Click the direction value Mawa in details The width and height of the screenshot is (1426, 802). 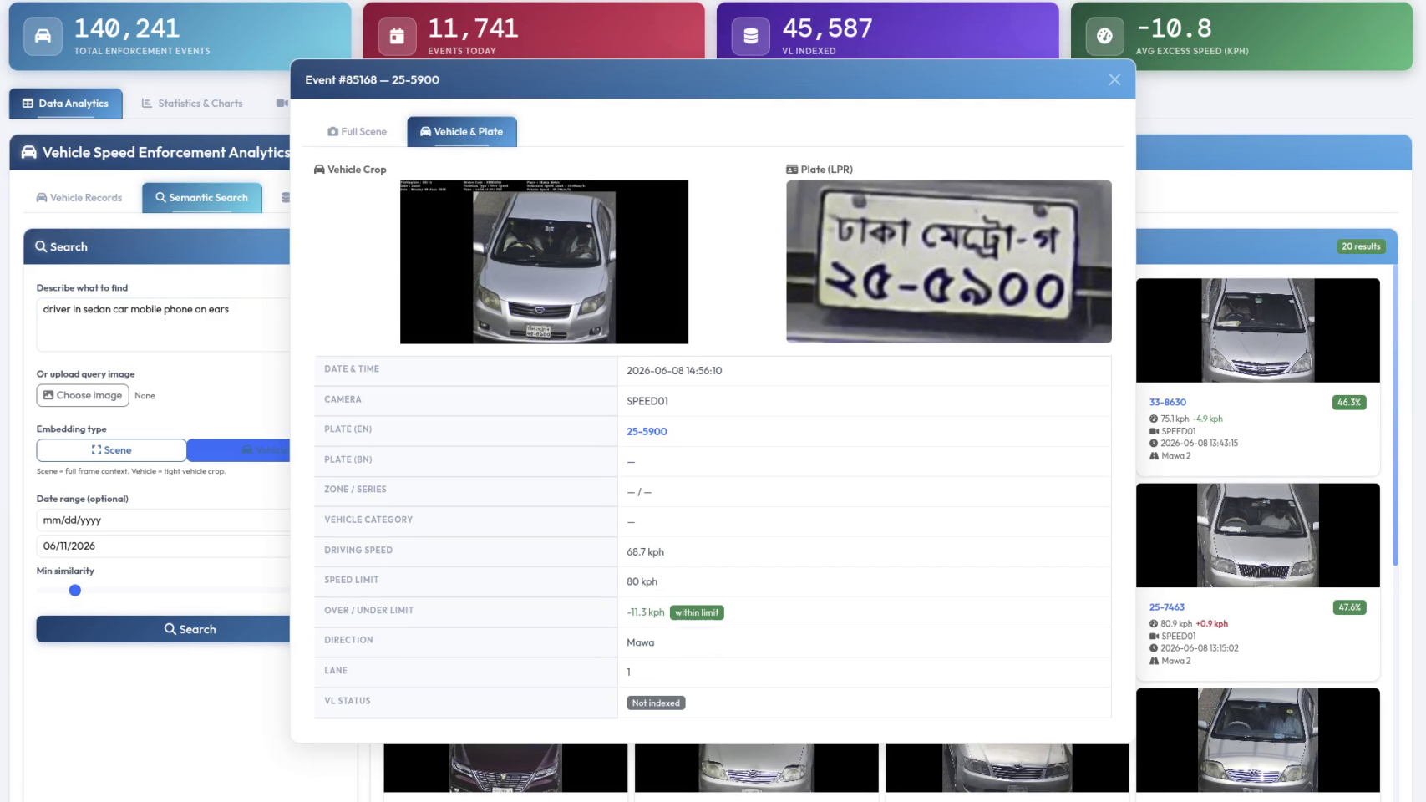point(641,642)
